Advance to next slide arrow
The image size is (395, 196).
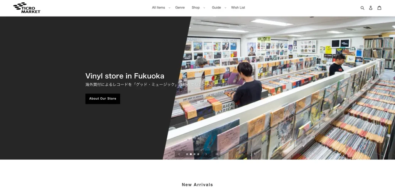point(206,154)
